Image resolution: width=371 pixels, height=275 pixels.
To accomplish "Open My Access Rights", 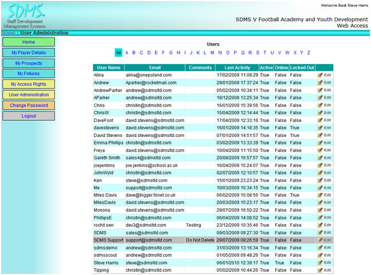I will click(28, 84).
